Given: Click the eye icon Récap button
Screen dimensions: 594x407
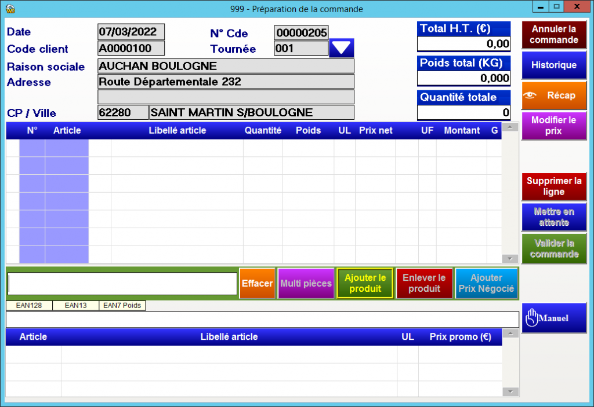Looking at the screenshot, I should click(553, 96).
